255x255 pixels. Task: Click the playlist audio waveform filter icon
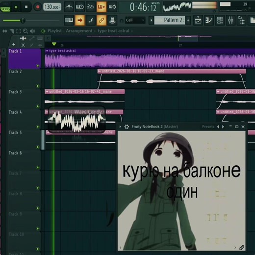(x=23, y=39)
